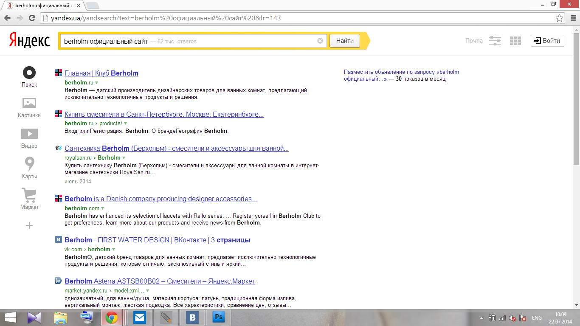Expand dropdown arrow next to market.yandex.ru model.xml
This screenshot has width=580, height=326.
(147, 291)
